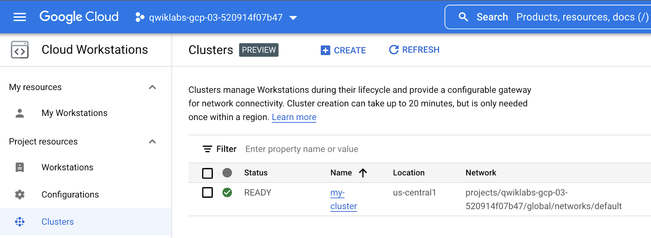Collapse the Project resources section

pyautogui.click(x=153, y=142)
